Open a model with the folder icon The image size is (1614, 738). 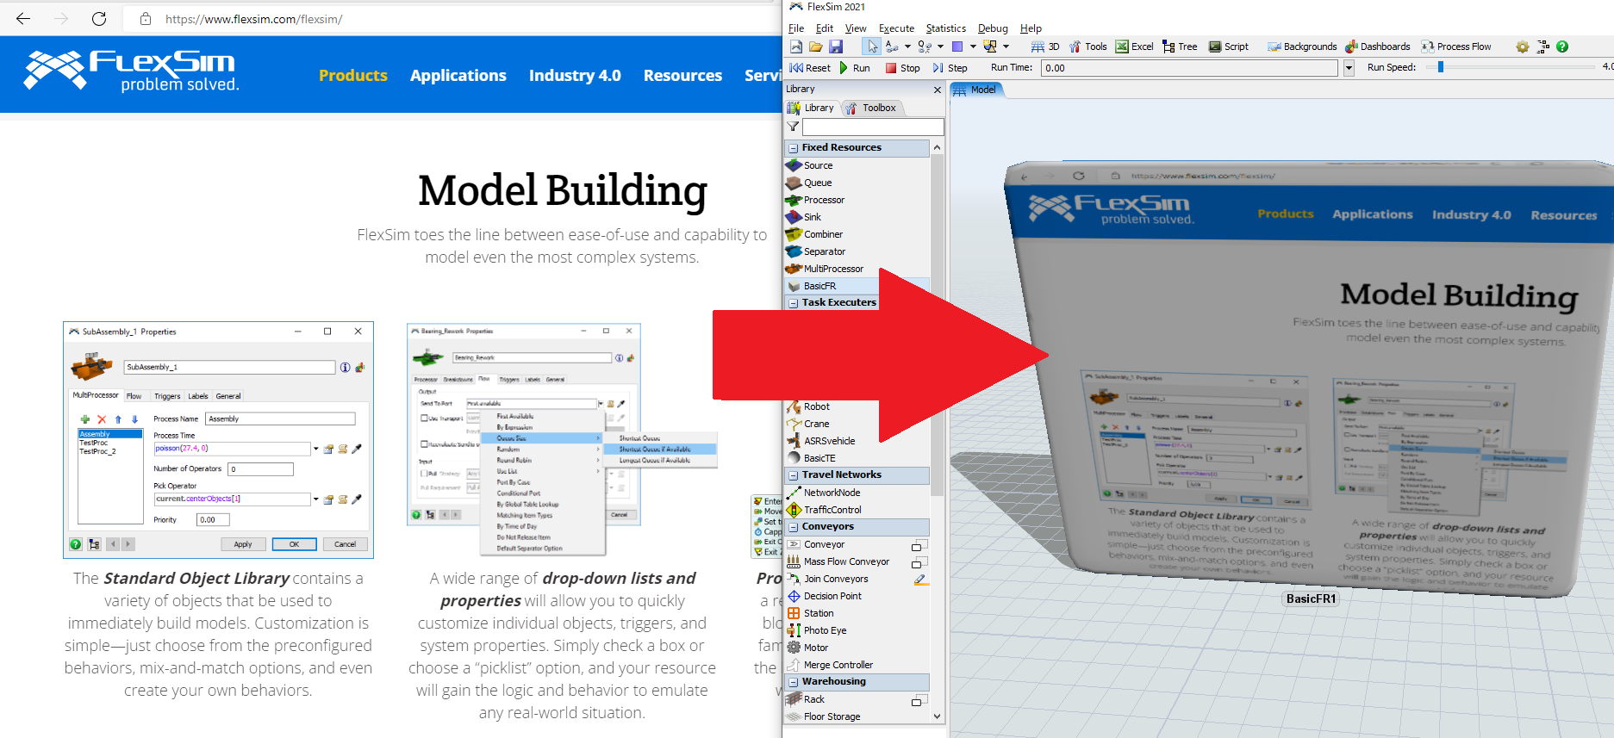point(816,47)
